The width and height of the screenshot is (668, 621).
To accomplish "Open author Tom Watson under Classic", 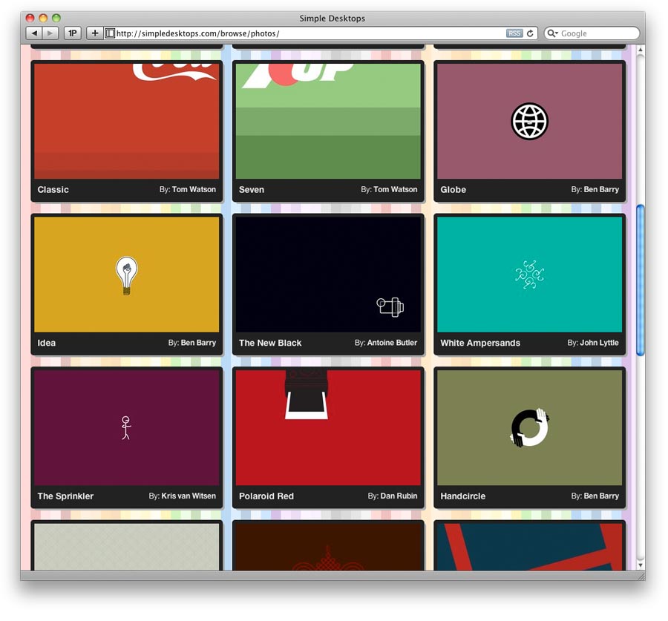I will pos(194,189).
